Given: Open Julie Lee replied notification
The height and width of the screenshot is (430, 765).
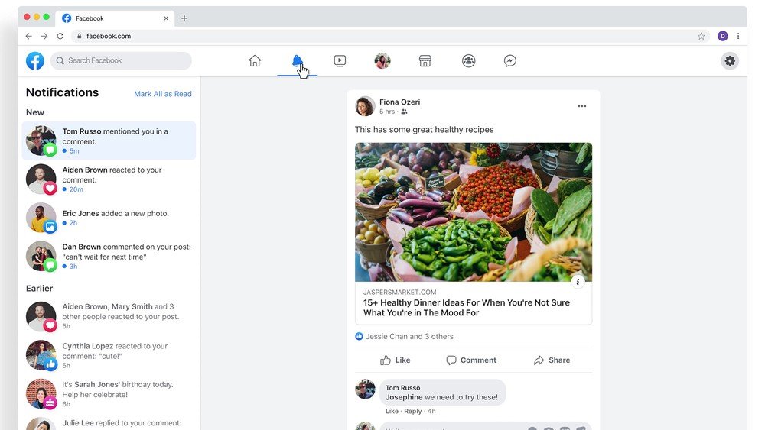Looking at the screenshot, I should (109, 422).
